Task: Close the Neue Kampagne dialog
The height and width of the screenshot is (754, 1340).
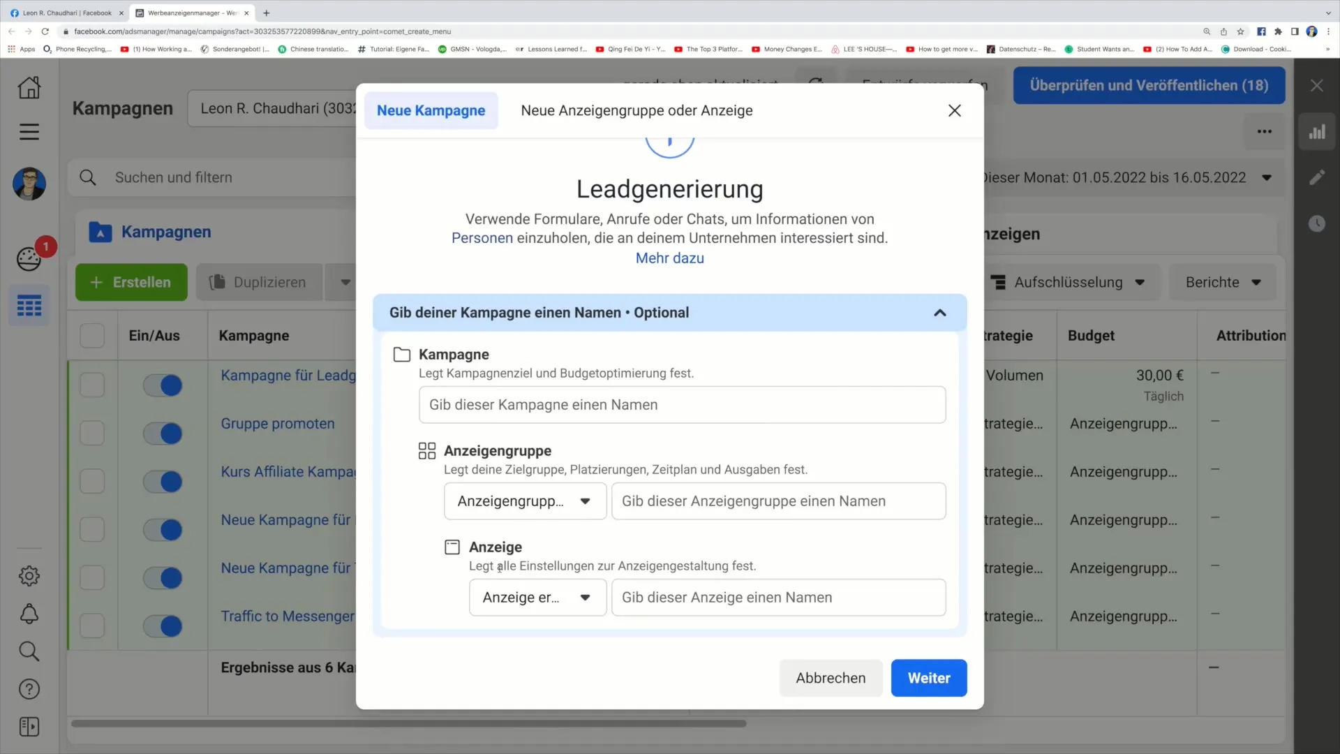Action: point(955,110)
